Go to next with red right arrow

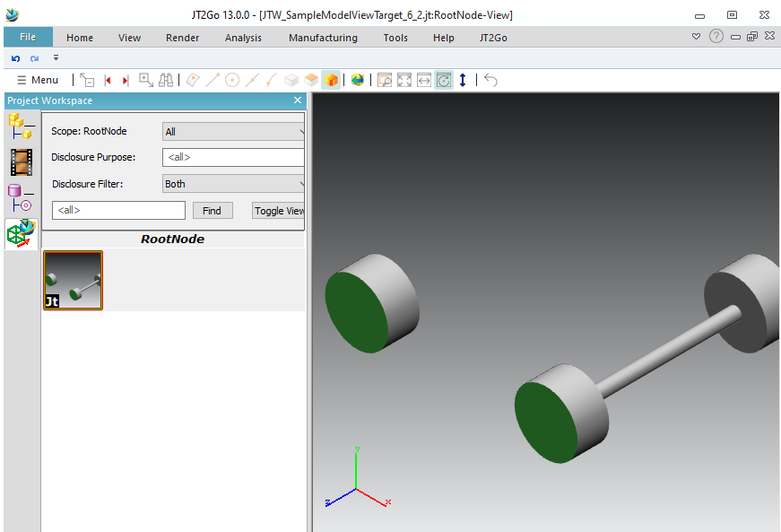coord(126,80)
